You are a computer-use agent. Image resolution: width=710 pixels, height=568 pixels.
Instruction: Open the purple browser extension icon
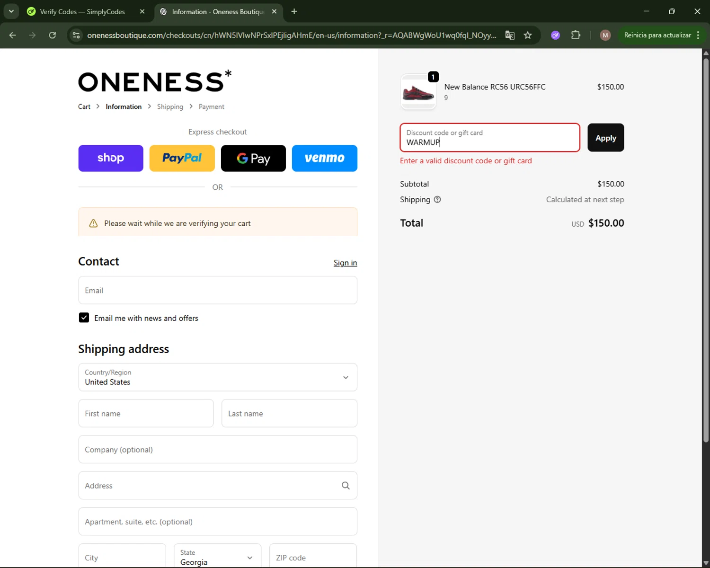pos(556,35)
